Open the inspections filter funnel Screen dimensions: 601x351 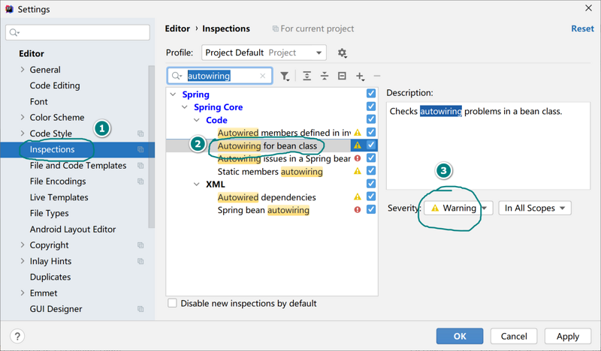point(285,76)
